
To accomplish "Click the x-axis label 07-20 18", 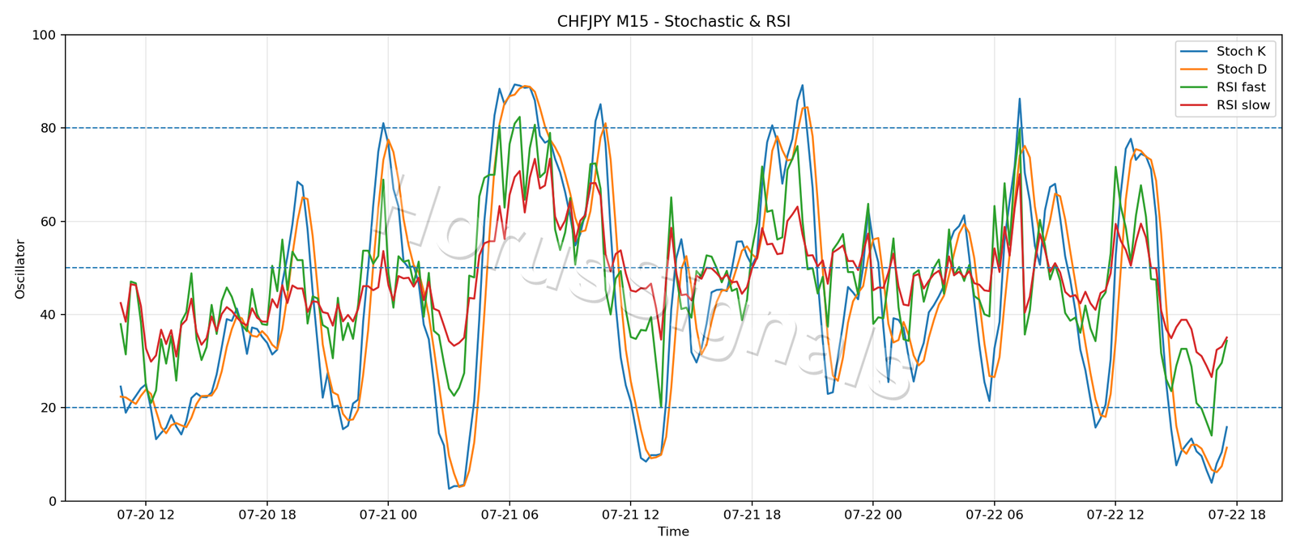I will pos(267,515).
